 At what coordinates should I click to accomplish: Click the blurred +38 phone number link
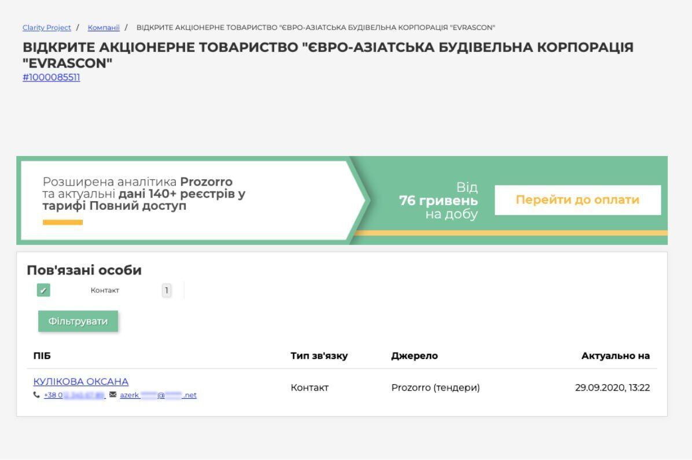coord(75,395)
